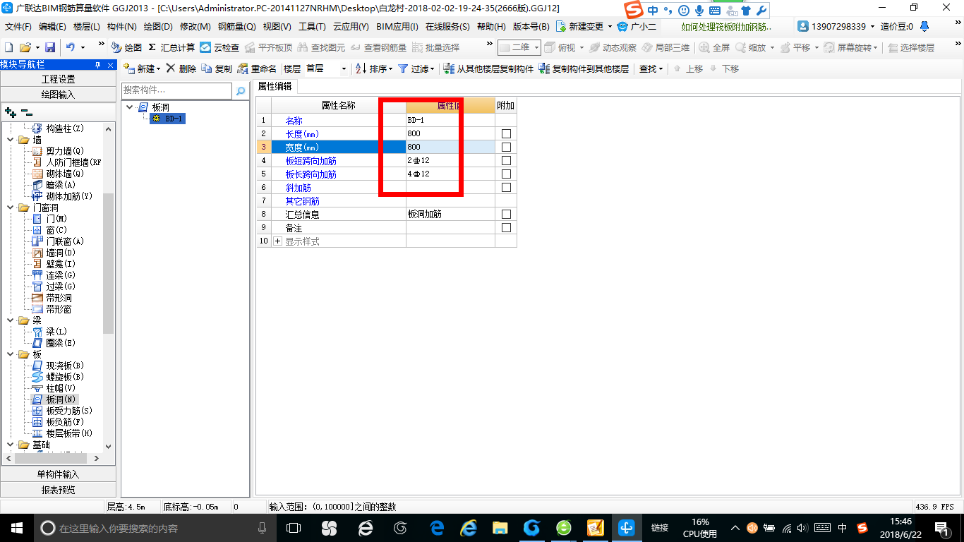
Task: Click the Undo arrow icon
Action: (x=71, y=47)
